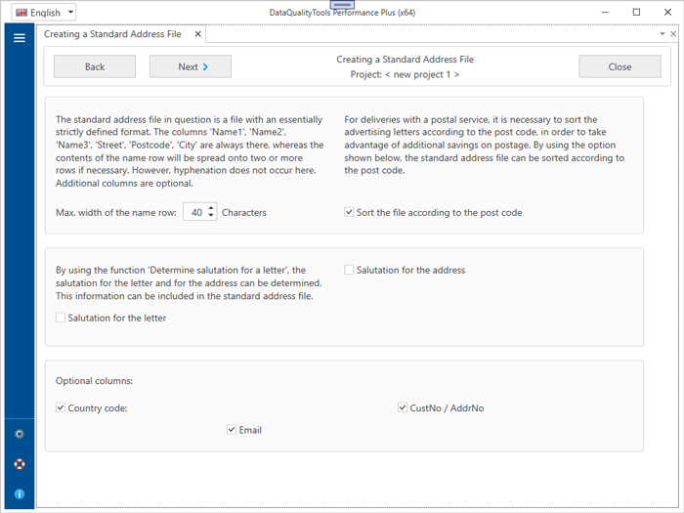684x513 pixels.
Task: Click the 'Characters' label
Action: [x=244, y=212]
